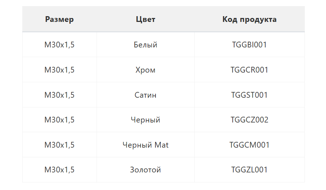Select product code TGGZL001
The width and height of the screenshot is (326, 190).
(250, 170)
